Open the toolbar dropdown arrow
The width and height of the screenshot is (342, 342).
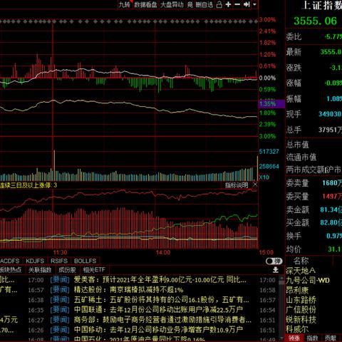(x=254, y=4)
